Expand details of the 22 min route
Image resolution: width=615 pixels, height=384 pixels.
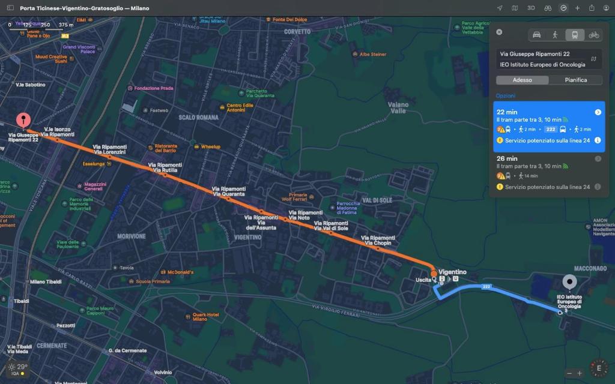598,112
